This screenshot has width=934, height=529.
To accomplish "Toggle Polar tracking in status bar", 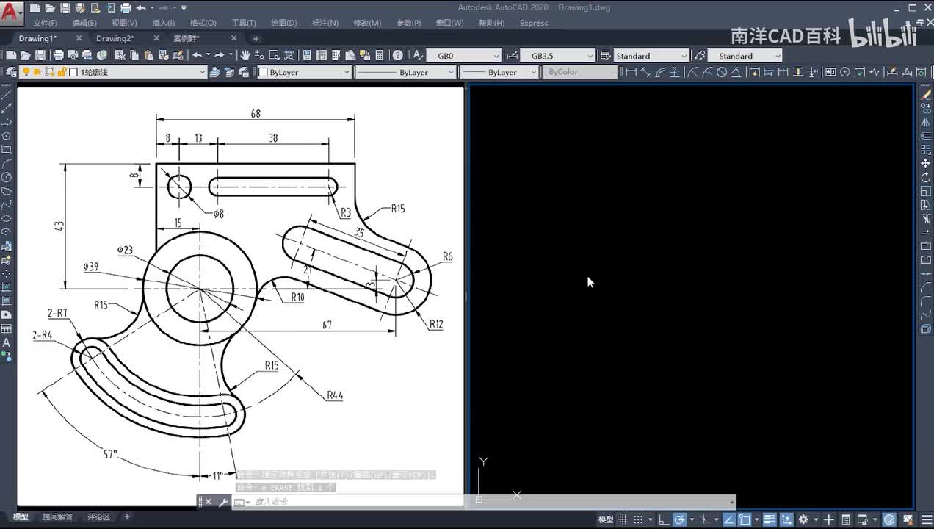I will pos(679,519).
